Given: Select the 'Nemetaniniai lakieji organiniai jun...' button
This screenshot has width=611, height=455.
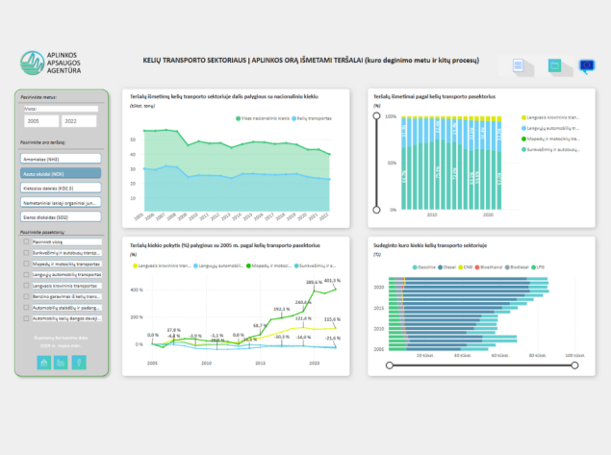Looking at the screenshot, I should pos(61,203).
